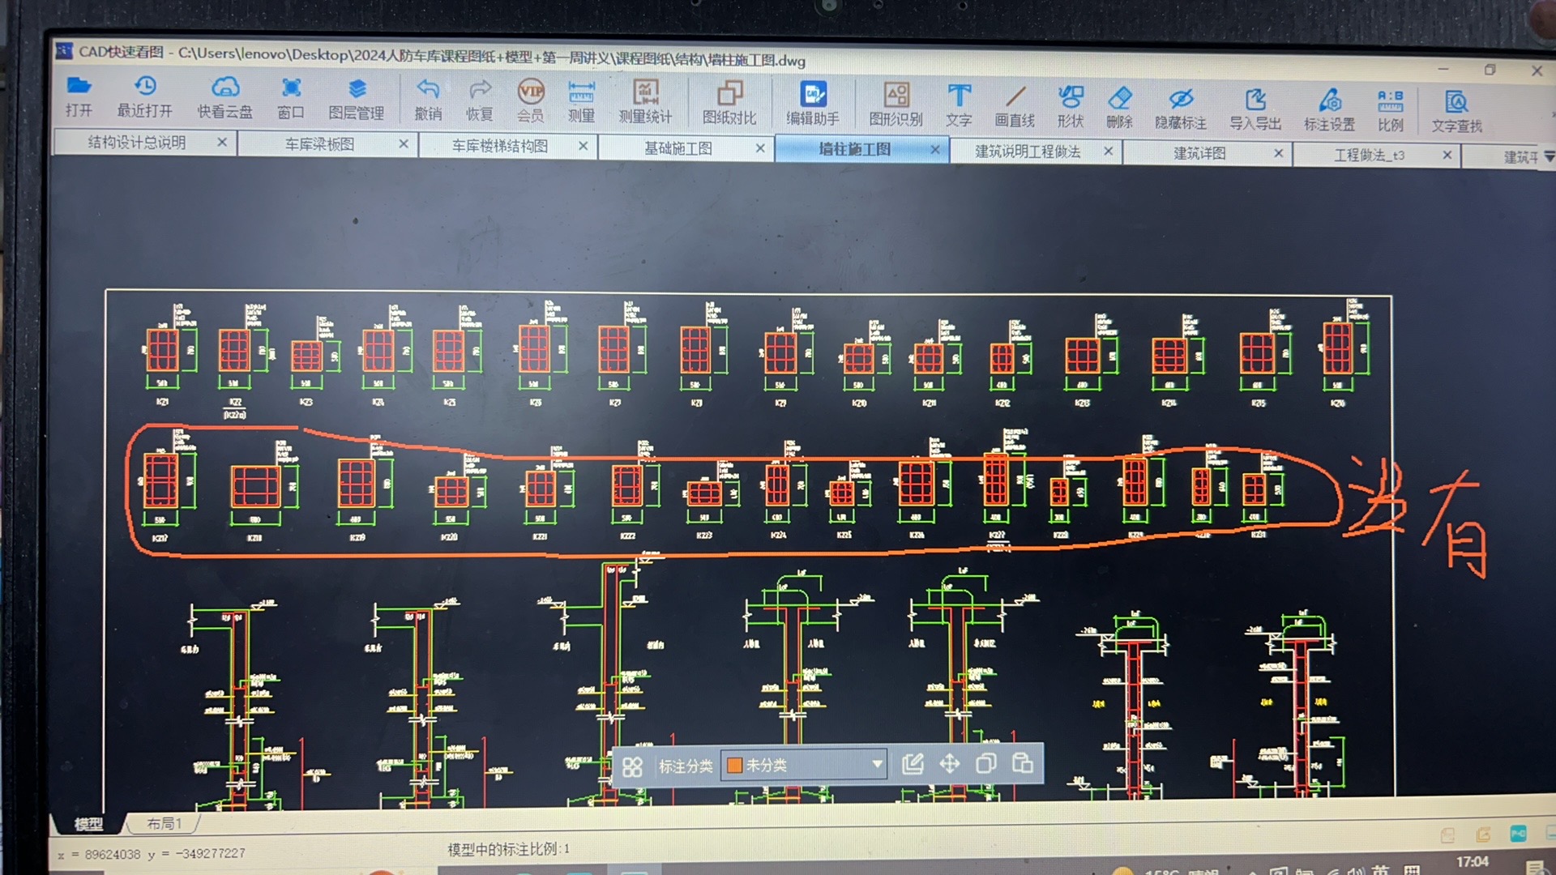Close the 车库梁板图 tab
This screenshot has height=875, width=1556.
point(404,143)
